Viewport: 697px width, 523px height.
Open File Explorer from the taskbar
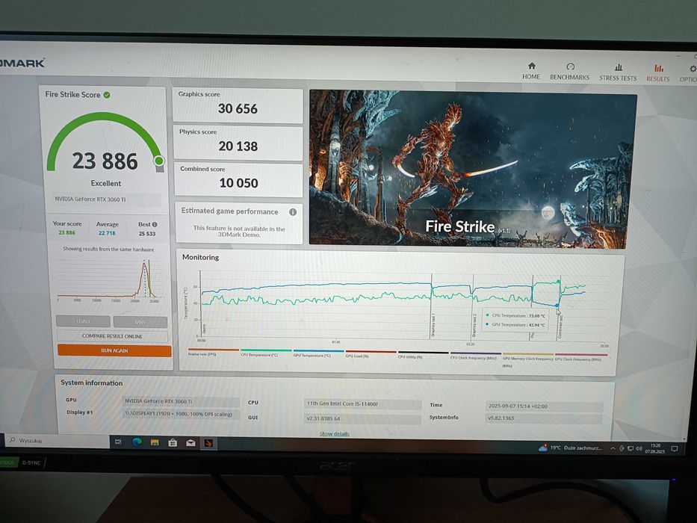pyautogui.click(x=155, y=442)
